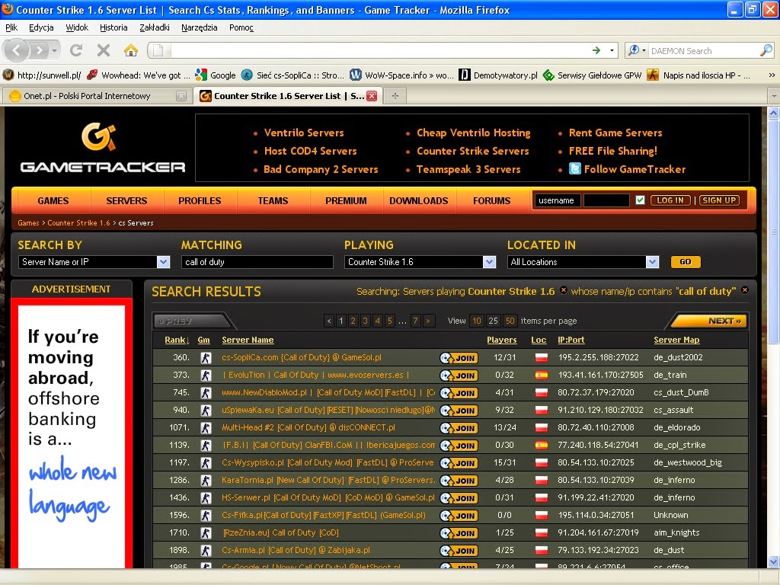Click the green Go arrow in address bar
This screenshot has width=780, height=585.
[x=596, y=50]
